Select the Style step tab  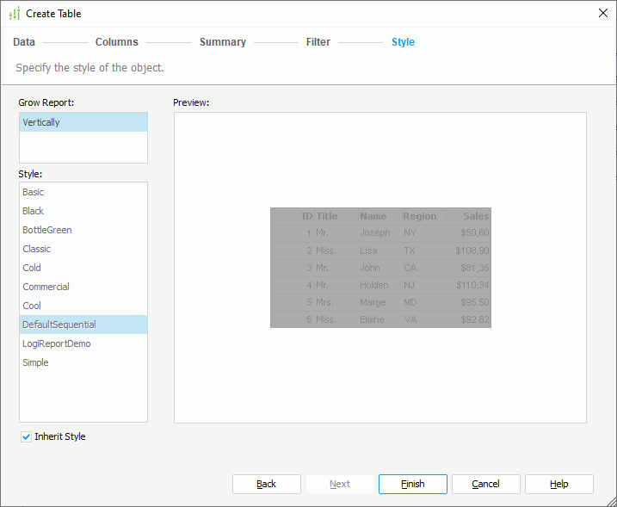(403, 41)
